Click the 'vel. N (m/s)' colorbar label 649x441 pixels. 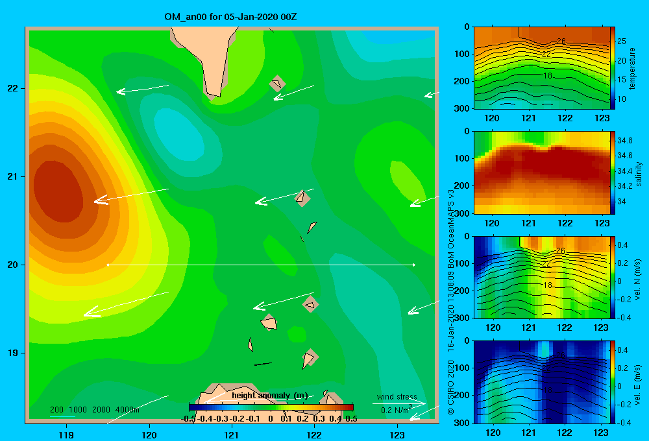[638, 280]
